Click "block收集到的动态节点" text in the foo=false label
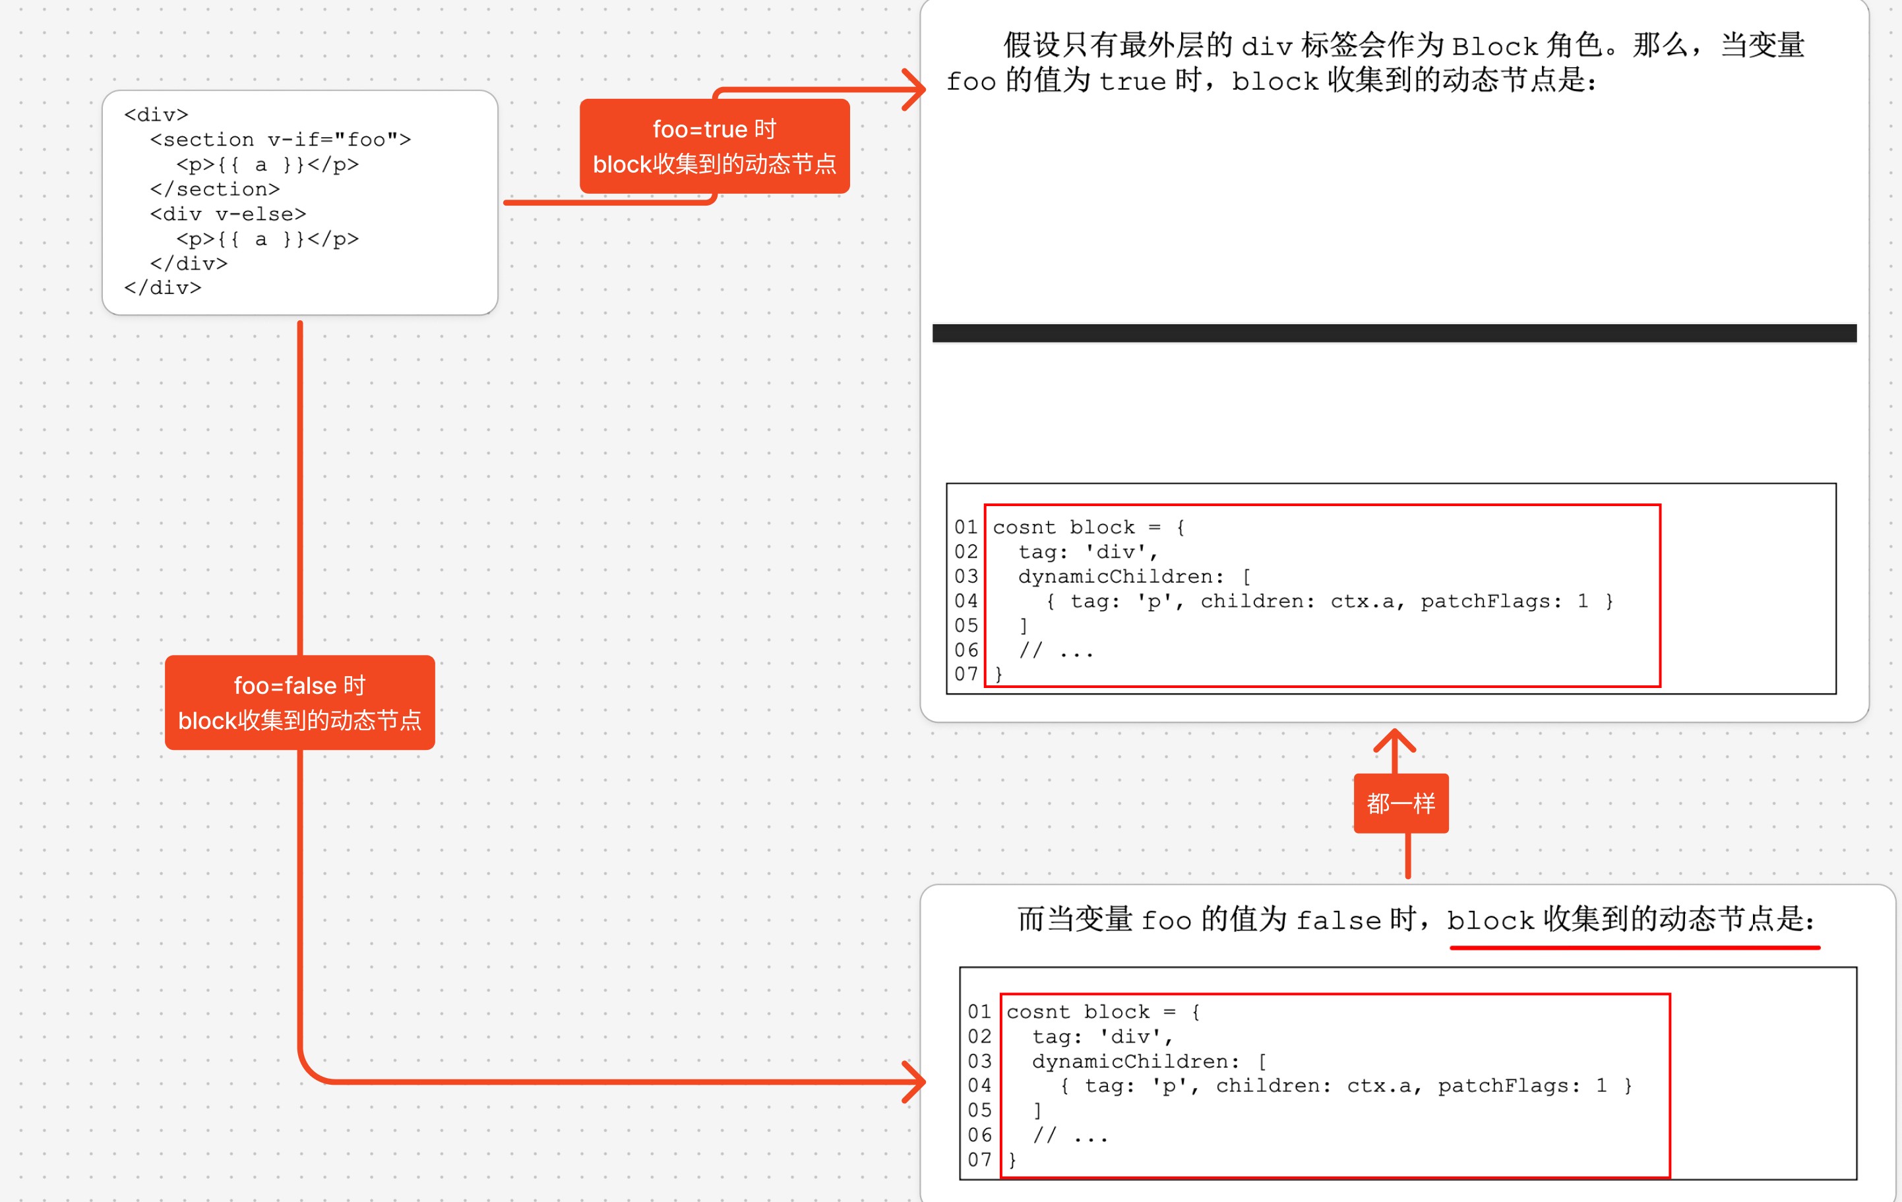 (x=299, y=720)
